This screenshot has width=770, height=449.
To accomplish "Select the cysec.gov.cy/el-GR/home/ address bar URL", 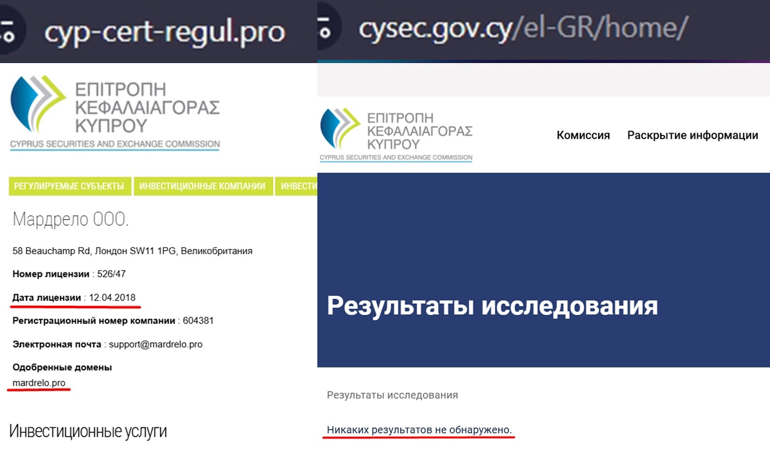I will (524, 28).
